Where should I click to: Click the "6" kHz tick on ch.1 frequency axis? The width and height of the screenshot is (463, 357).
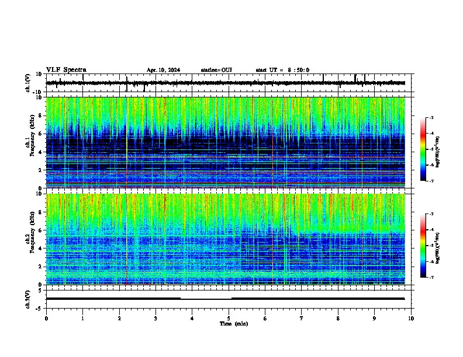[x=40, y=134]
